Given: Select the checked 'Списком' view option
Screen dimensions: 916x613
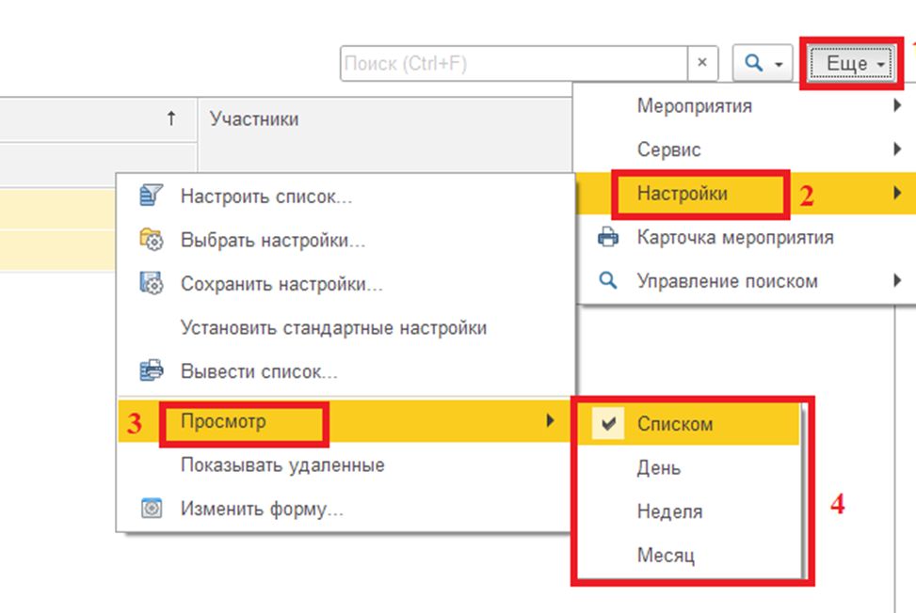Looking at the screenshot, I should coord(675,424).
